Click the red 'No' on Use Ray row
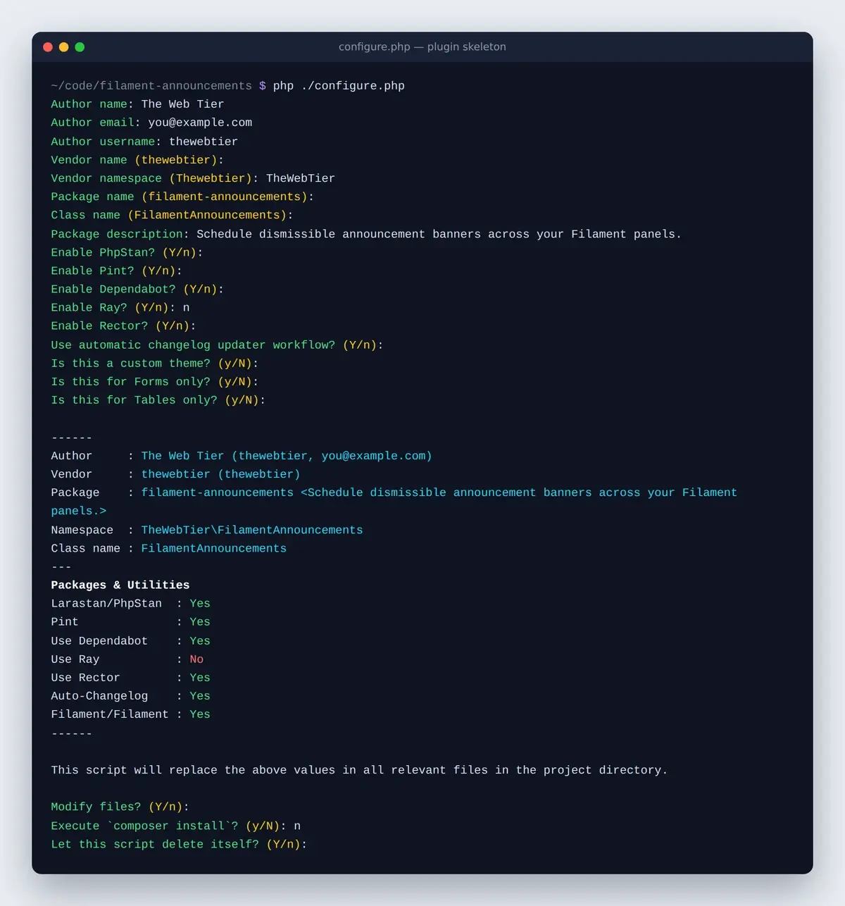 [x=196, y=659]
